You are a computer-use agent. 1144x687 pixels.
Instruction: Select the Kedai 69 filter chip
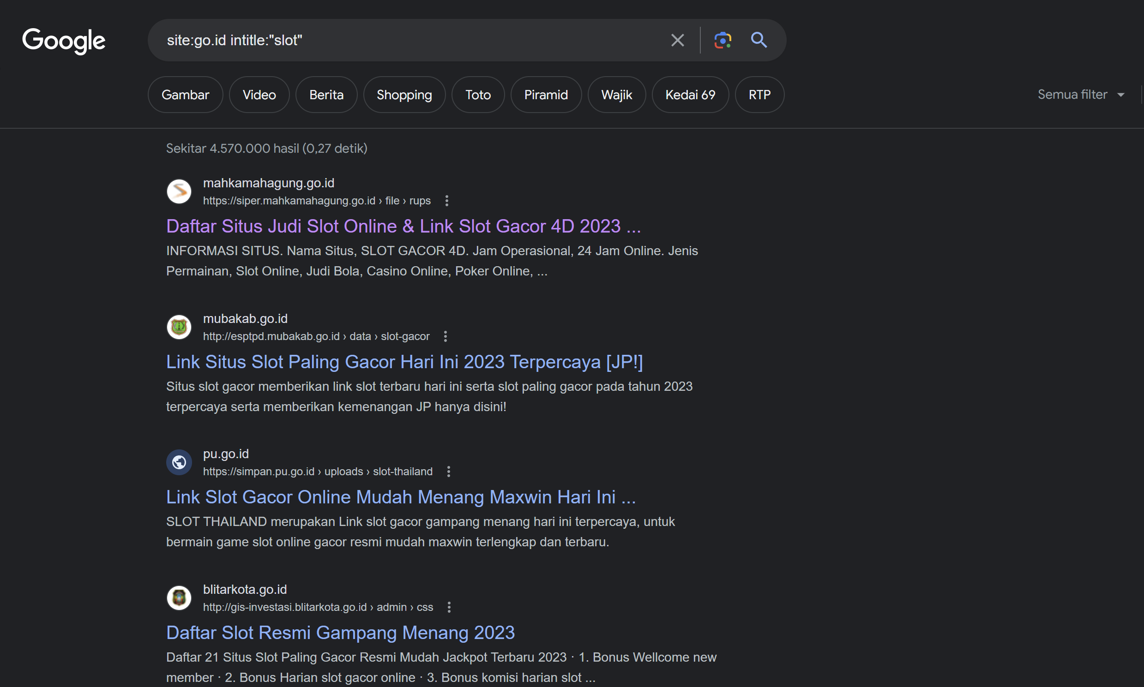coord(690,95)
